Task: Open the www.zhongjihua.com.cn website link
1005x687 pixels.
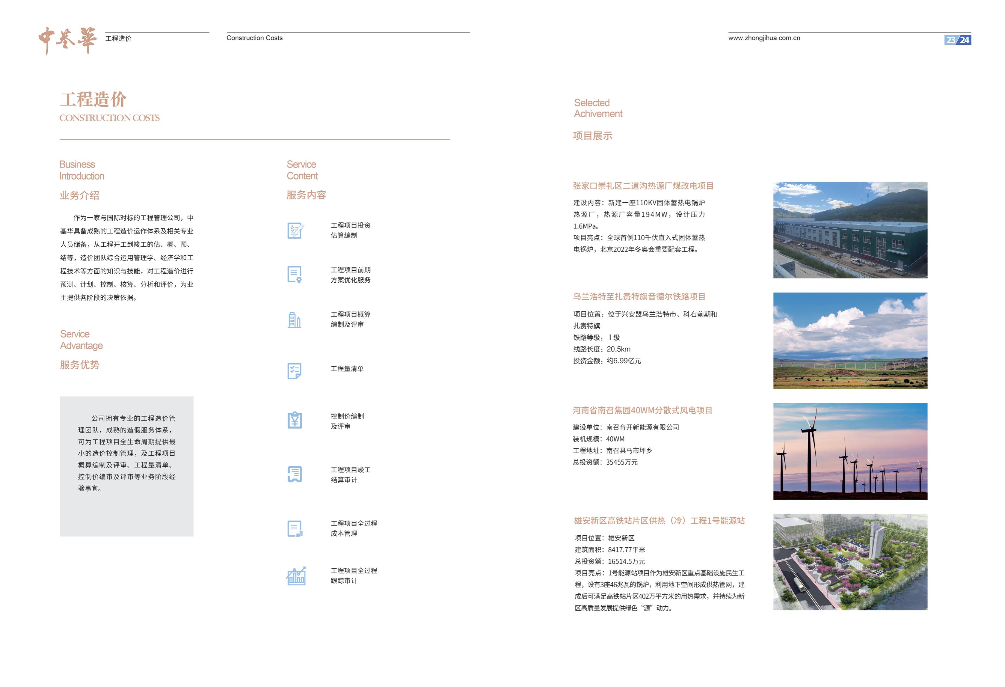Action: [x=764, y=38]
